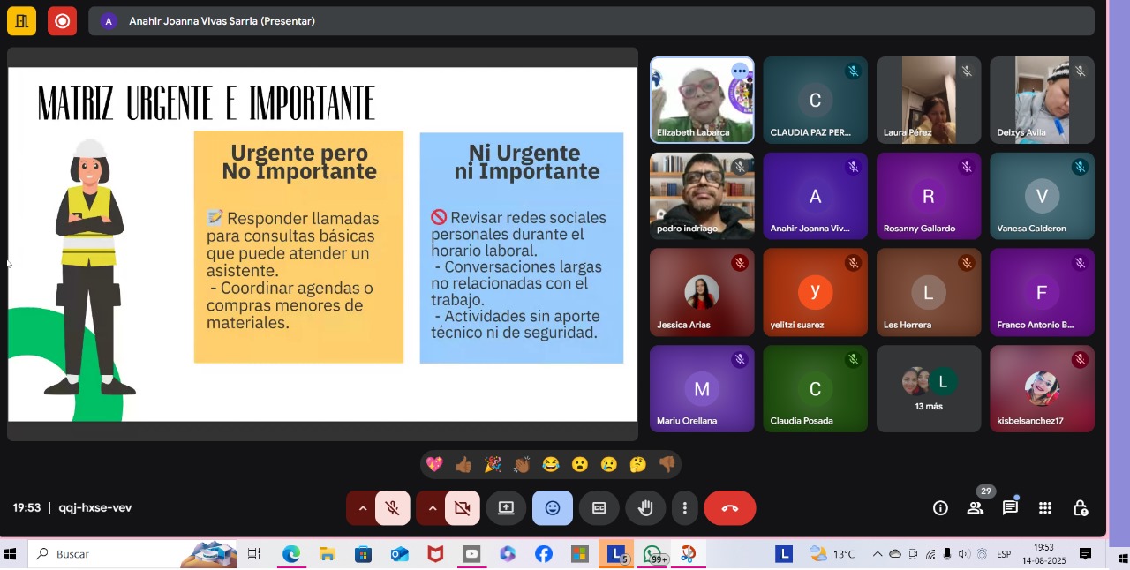Screen dimensions: 1130x570
Task: Send the thinking face reaction
Action: pyautogui.click(x=637, y=464)
